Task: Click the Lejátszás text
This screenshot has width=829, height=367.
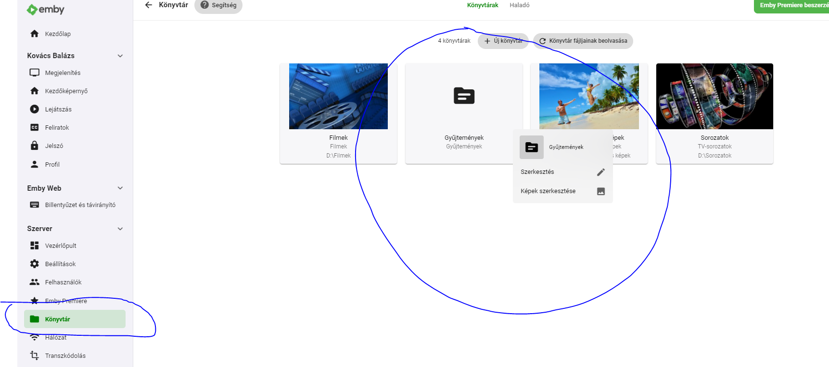Action: click(x=58, y=109)
